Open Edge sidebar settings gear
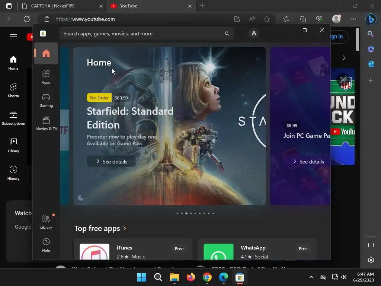Screen dimensions: 381x286 coord(371,260)
